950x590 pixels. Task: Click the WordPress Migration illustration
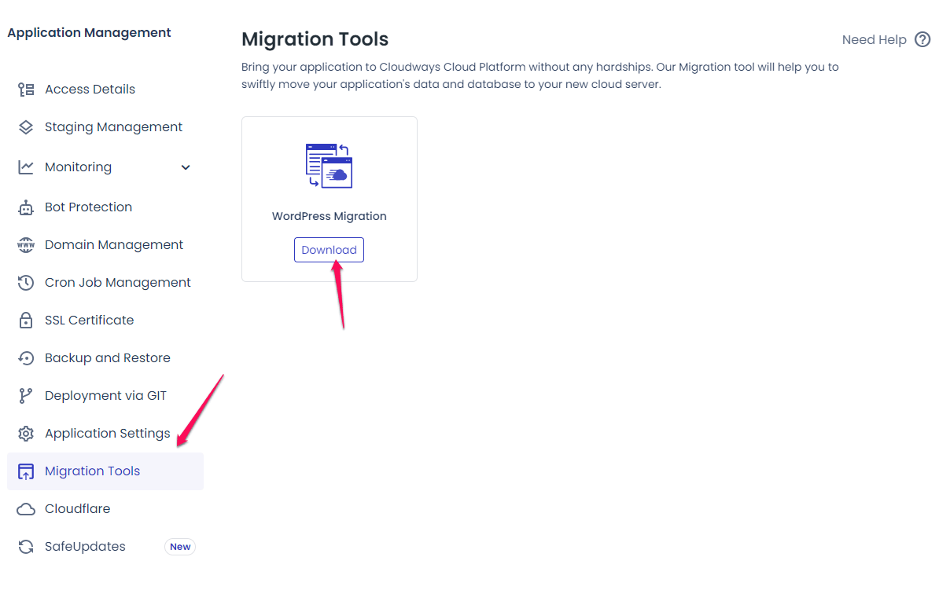pos(329,166)
